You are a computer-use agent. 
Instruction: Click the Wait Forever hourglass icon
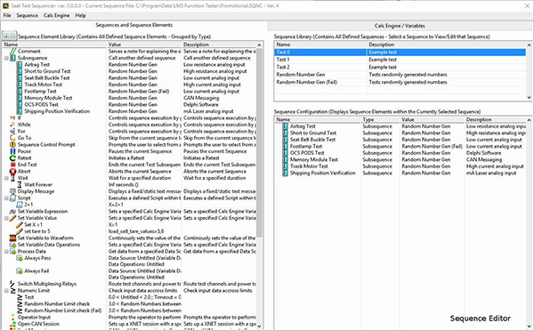[x=20, y=185]
